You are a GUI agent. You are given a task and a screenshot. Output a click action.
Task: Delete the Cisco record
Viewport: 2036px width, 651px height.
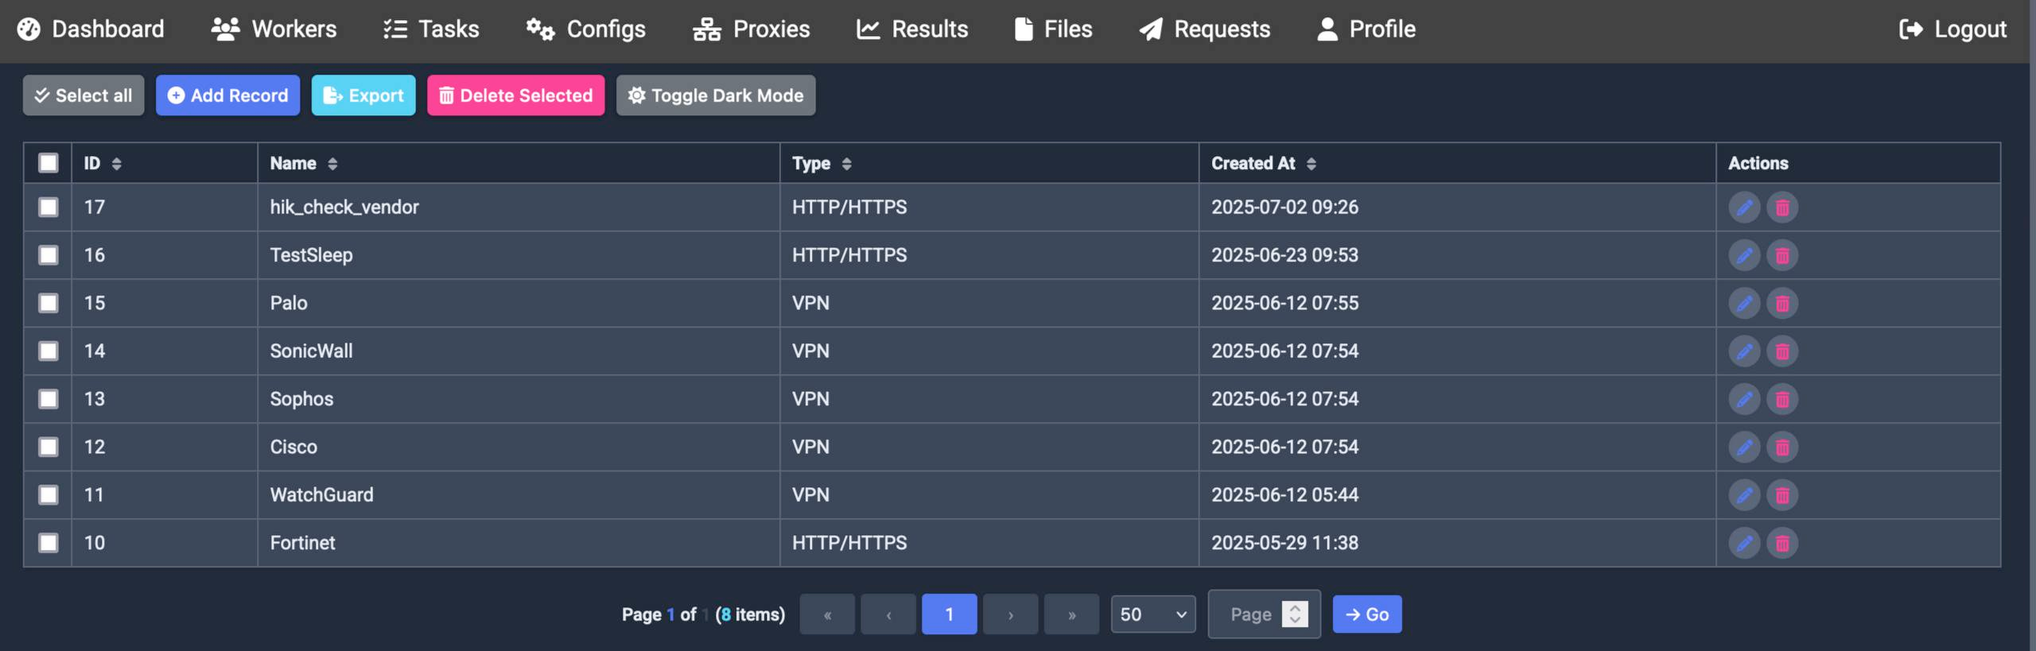(1781, 447)
